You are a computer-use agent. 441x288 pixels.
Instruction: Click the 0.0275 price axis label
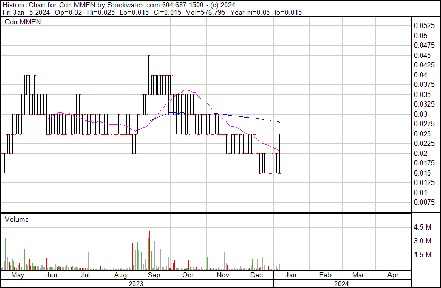click(424, 124)
